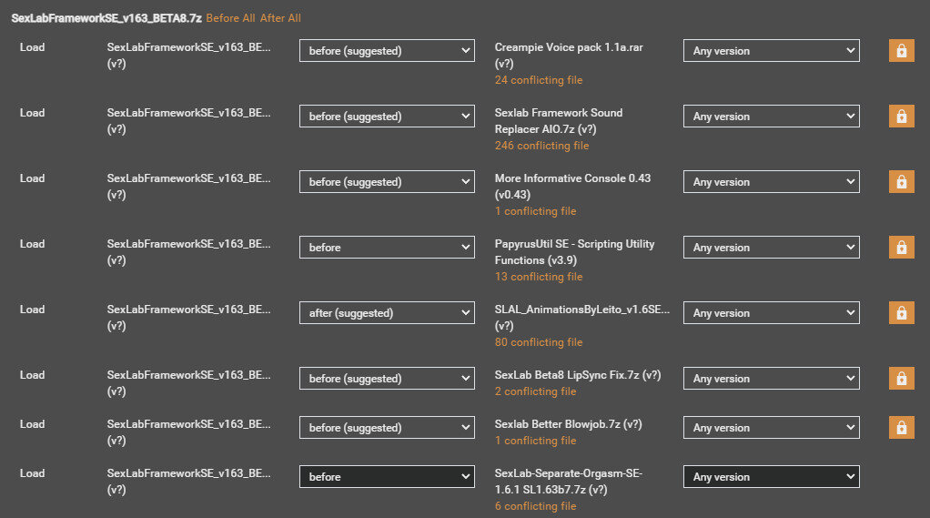This screenshot has height=518, width=930.
Task: Open '6 conflicting file' link
Action: pyautogui.click(x=536, y=506)
